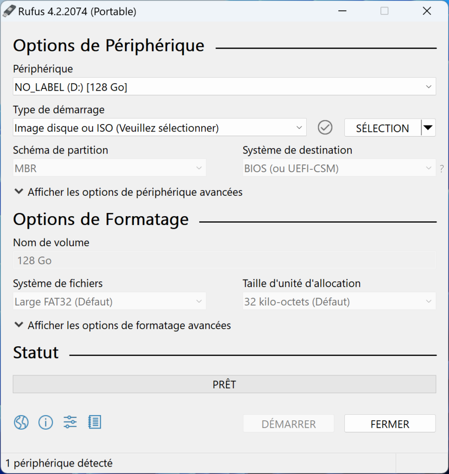
Task: Open the Système de fichiers dropdown
Action: coord(109,301)
